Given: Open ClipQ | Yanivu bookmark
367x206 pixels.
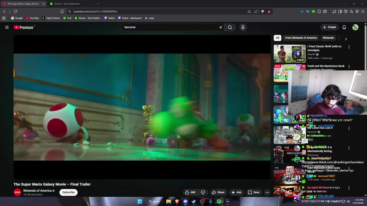Looking at the screenshot, I should [x=51, y=18].
